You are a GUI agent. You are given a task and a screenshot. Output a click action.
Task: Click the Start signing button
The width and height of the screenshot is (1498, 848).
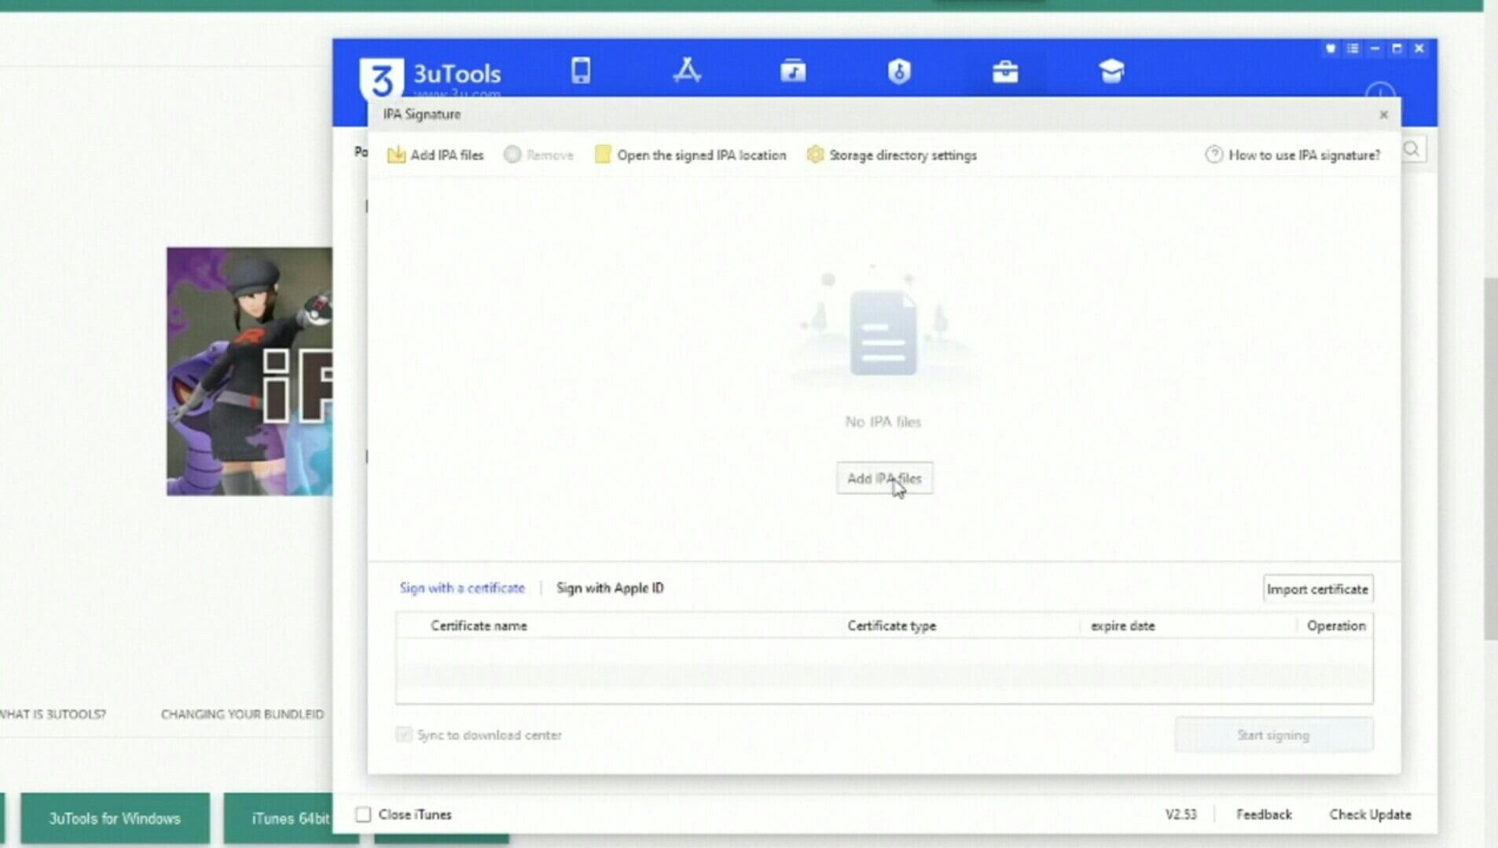click(x=1274, y=735)
